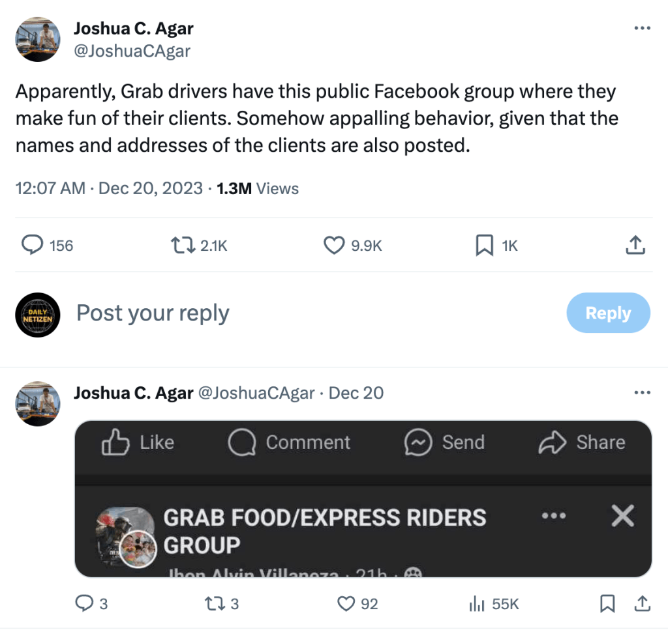
Task: Repost the second tweet with 3 reposts
Action: pyautogui.click(x=214, y=604)
